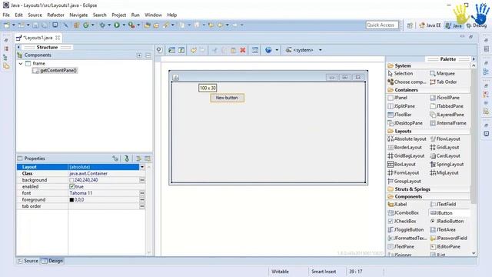Choose JTextField from the palette
The width and height of the screenshot is (492, 277).
point(443,204)
